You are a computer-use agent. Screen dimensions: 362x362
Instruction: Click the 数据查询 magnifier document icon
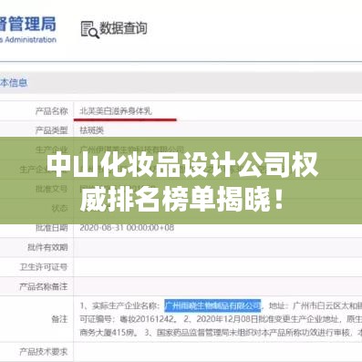89,30
